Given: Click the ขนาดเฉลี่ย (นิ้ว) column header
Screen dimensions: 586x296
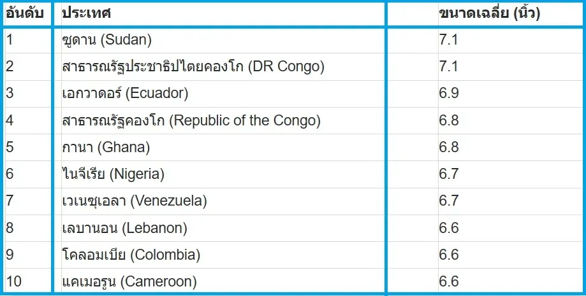Looking at the screenshot, I should pos(490,13).
